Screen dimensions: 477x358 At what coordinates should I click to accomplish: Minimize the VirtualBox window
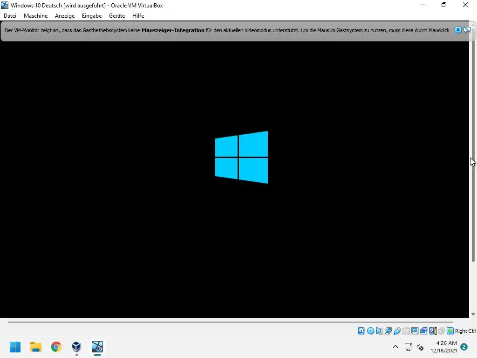point(423,5)
